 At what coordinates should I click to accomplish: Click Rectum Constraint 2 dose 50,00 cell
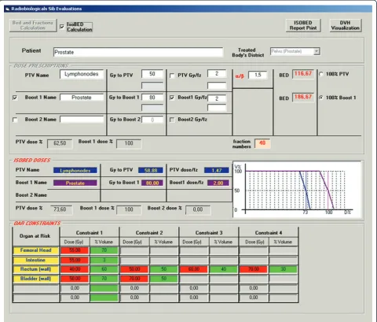pos(134,269)
